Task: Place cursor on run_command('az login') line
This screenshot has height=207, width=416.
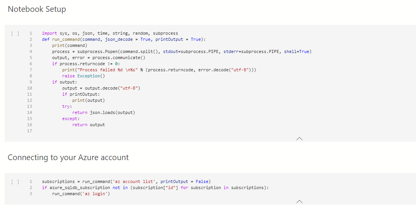Action: 81,194
